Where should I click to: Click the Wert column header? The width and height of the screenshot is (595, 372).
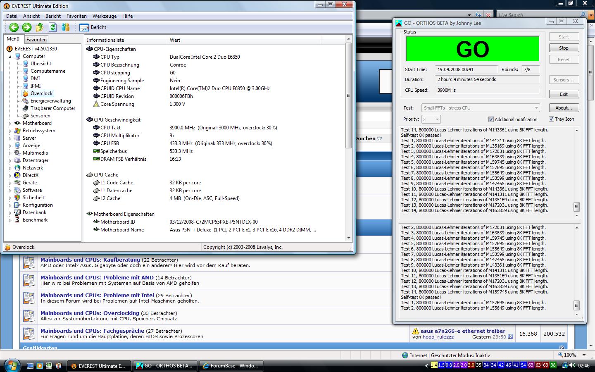coord(244,40)
